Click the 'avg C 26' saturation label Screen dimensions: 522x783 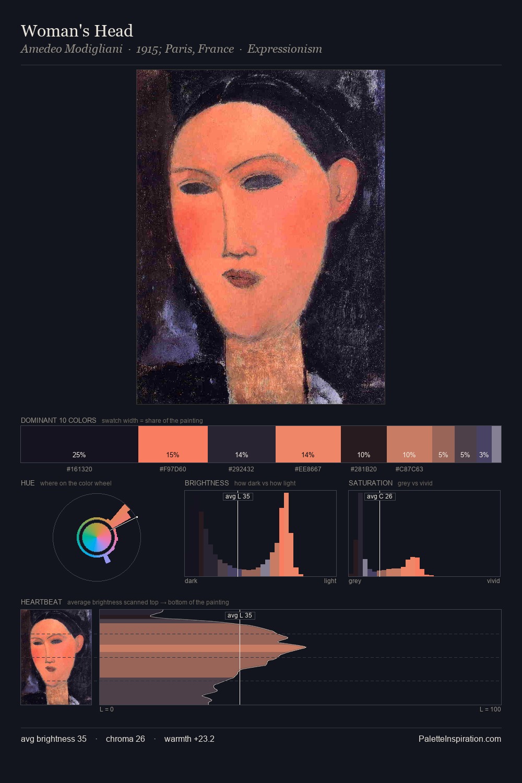tap(379, 496)
